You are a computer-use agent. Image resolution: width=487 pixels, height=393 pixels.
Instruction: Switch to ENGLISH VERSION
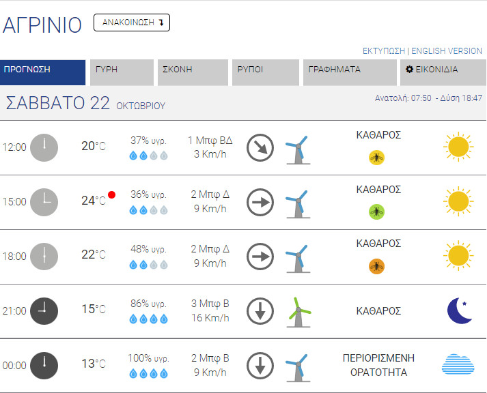coord(446,51)
